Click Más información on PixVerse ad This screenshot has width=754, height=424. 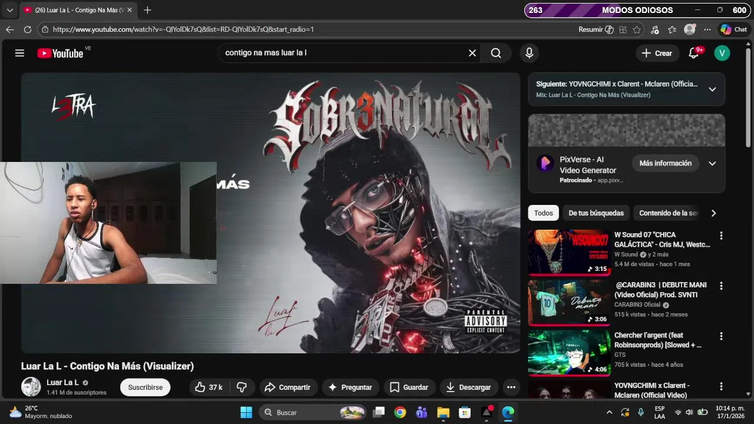pos(666,163)
